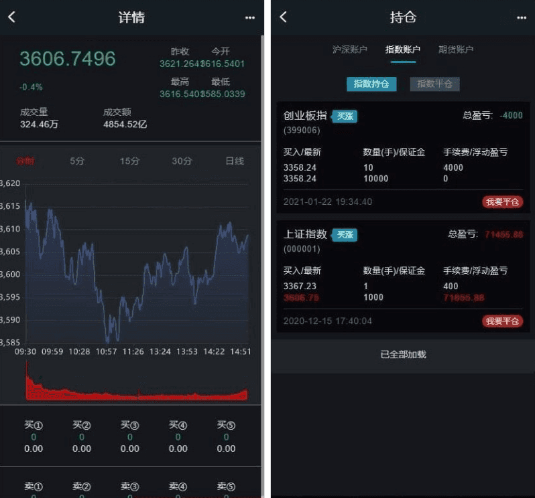Select the 30分 chart interval
This screenshot has width=535, height=498.
pos(181,161)
